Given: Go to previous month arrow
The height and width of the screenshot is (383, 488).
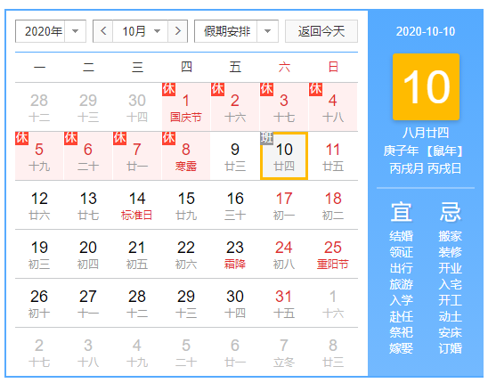Looking at the screenshot, I should pos(103,31).
